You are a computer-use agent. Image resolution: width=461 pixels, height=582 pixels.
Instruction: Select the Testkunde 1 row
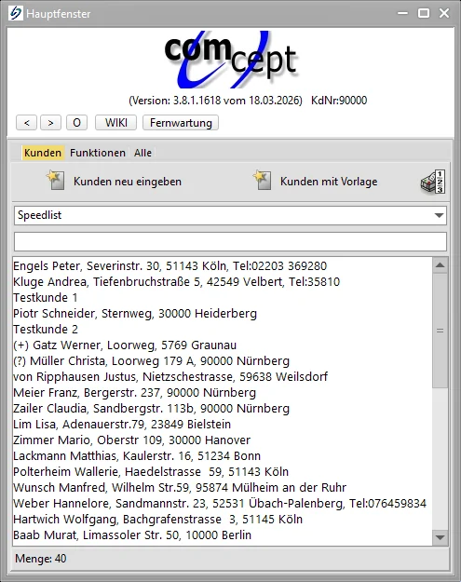point(223,298)
